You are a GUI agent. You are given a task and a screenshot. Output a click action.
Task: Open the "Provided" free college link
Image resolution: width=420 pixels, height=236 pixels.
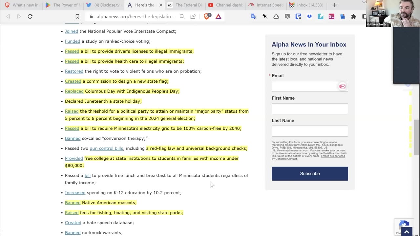(x=74, y=159)
